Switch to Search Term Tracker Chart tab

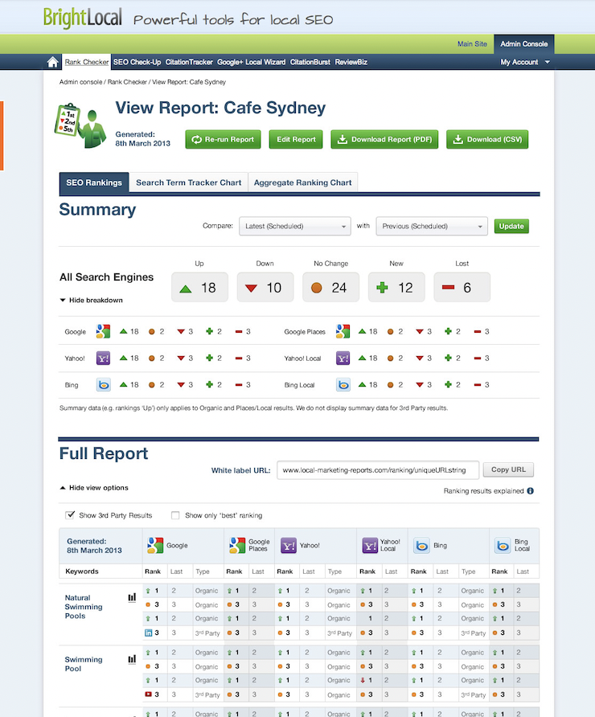[188, 182]
